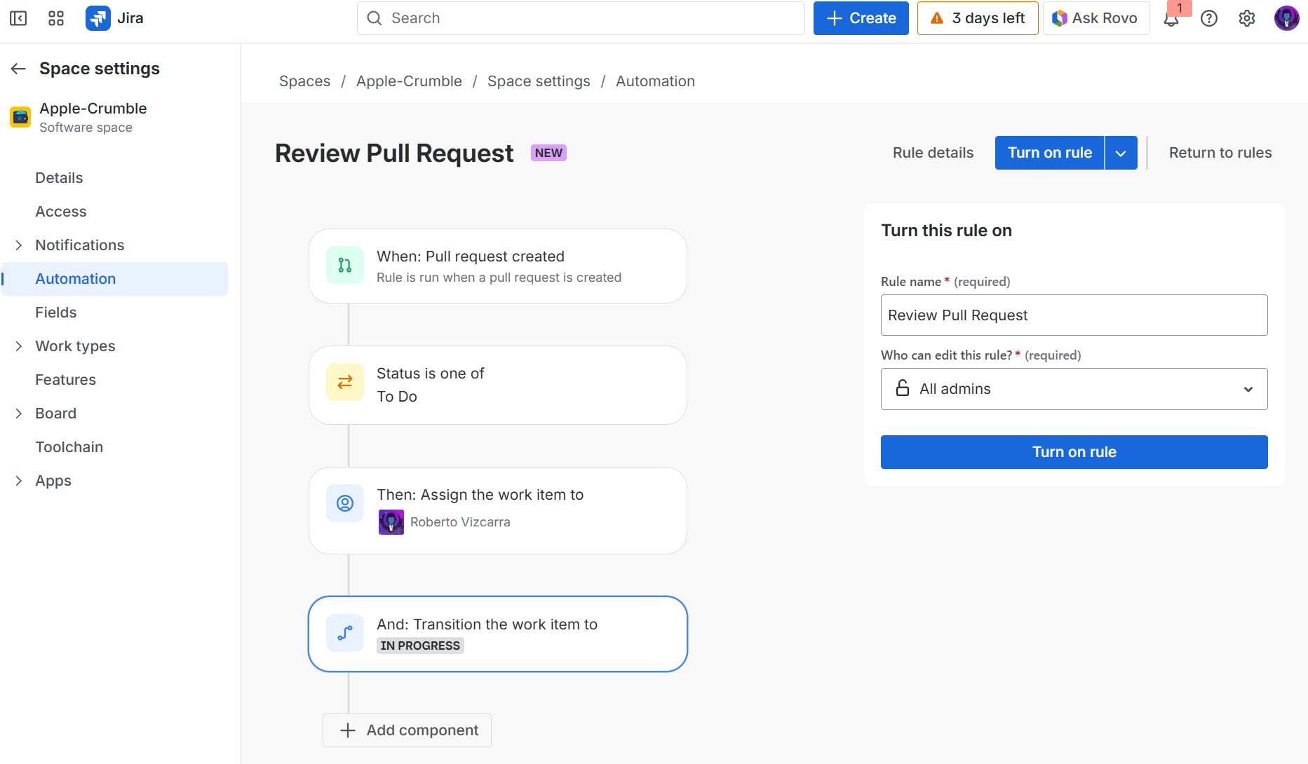Go to Toolchain in the sidebar
The image size is (1308, 764).
click(69, 447)
